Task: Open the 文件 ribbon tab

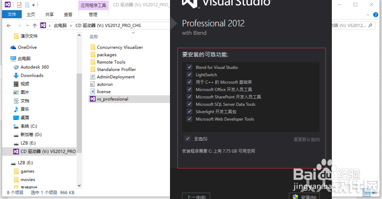Action: click(12, 14)
